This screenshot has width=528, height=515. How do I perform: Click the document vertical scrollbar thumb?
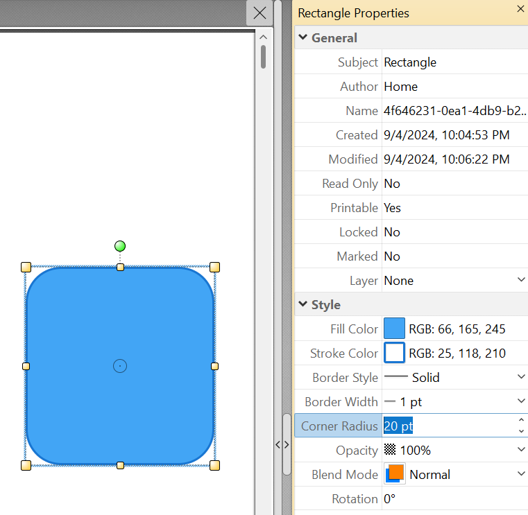[264, 57]
